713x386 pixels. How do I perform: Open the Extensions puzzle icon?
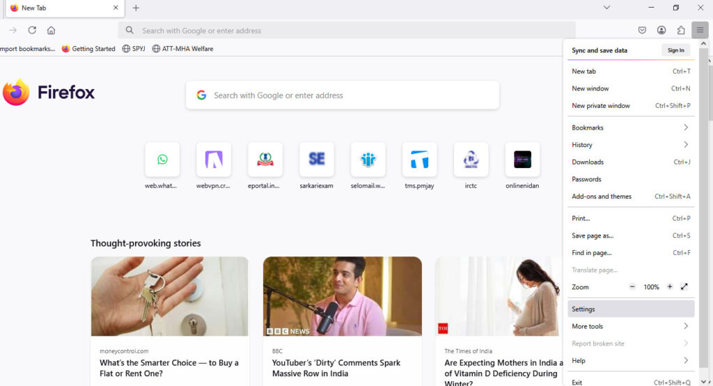(681, 30)
